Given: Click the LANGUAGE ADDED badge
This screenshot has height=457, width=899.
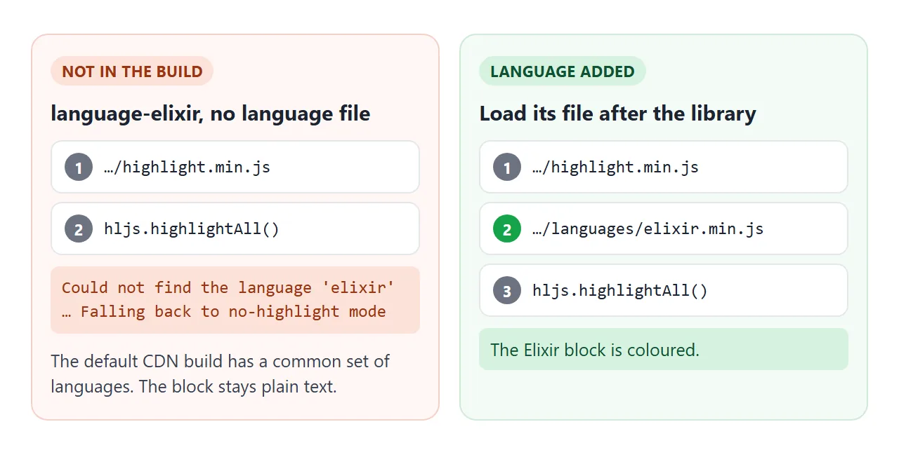Looking at the screenshot, I should (x=562, y=71).
